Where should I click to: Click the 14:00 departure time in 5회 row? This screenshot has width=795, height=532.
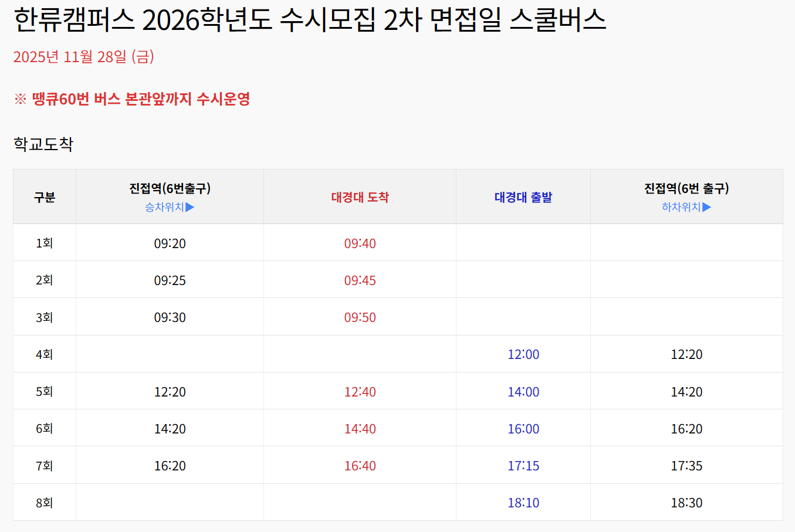pos(523,392)
